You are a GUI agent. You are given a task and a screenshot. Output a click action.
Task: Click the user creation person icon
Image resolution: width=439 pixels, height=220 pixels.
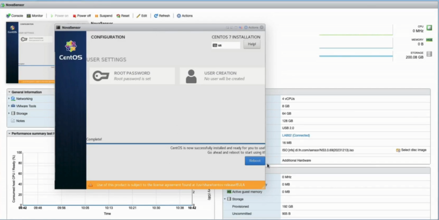[191, 76]
